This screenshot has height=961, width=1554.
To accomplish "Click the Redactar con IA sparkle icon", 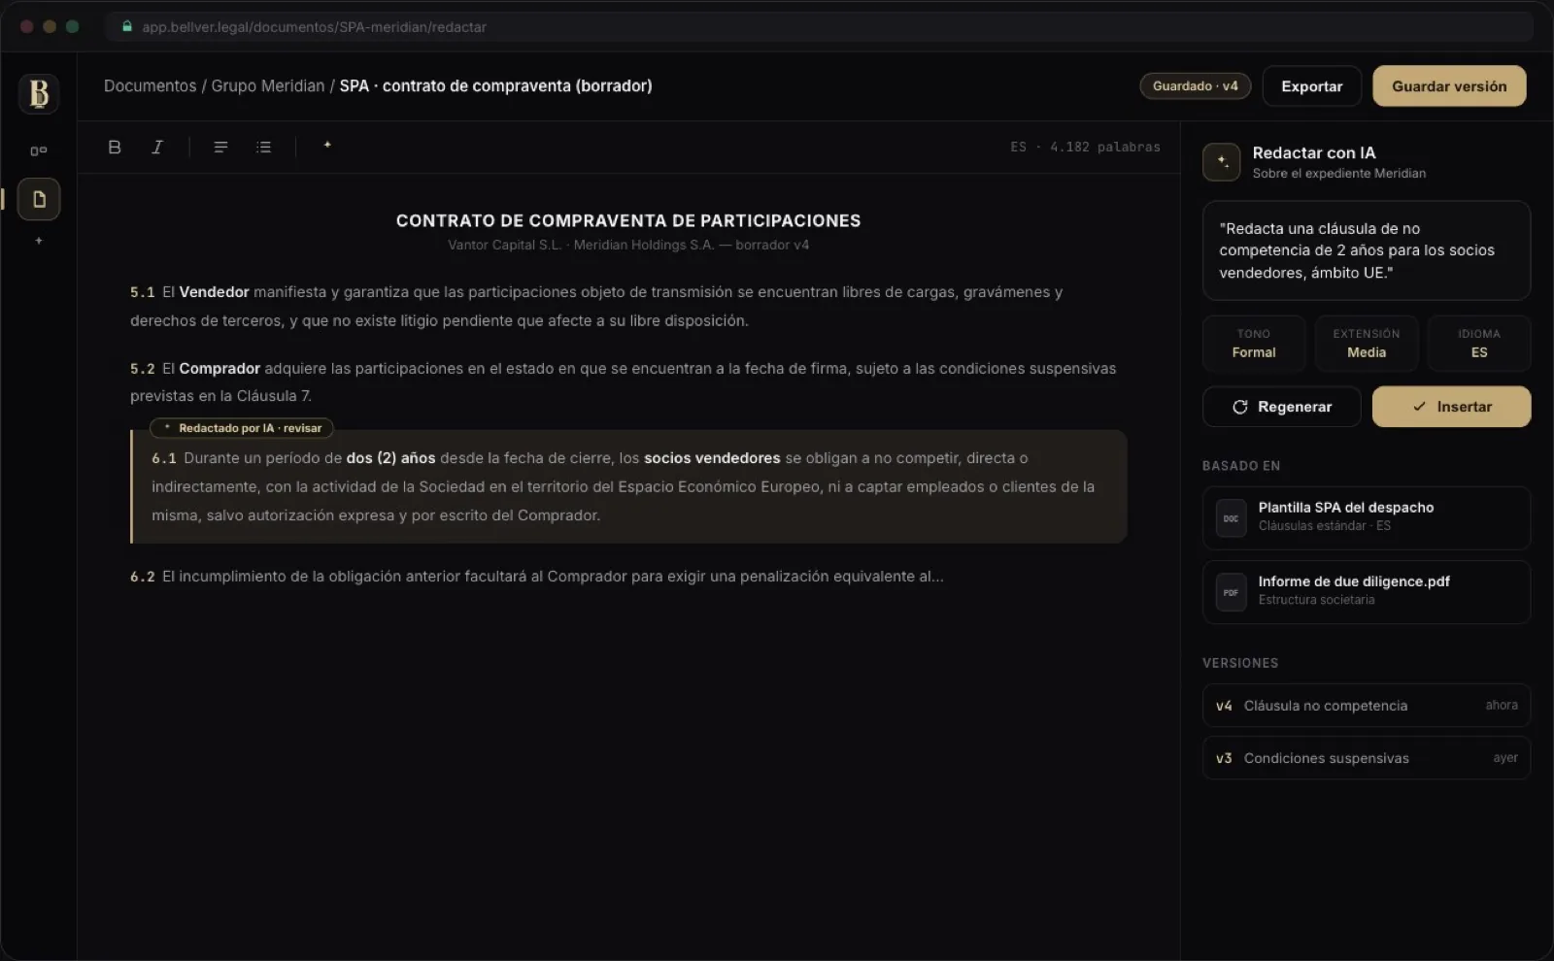I will click(x=1222, y=162).
